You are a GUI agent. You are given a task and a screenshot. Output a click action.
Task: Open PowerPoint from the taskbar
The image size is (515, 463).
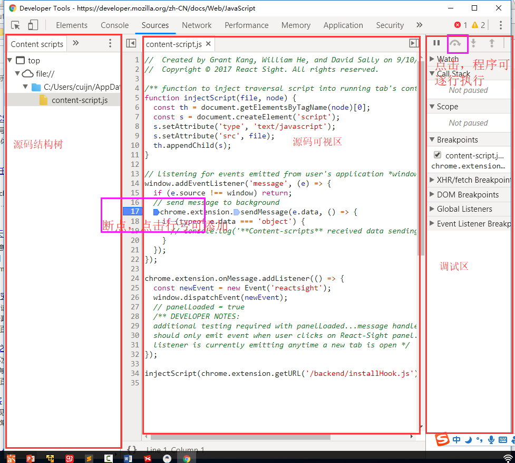pyautogui.click(x=31, y=458)
